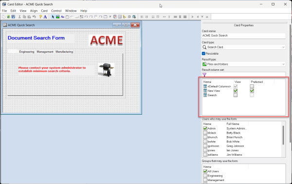Viewport: 292px width, 184px height.
Task: Click the Full Name column header
Action: click(233, 124)
